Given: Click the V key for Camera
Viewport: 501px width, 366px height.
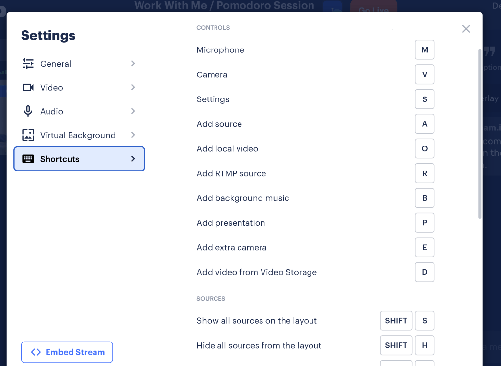Looking at the screenshot, I should tap(424, 74).
